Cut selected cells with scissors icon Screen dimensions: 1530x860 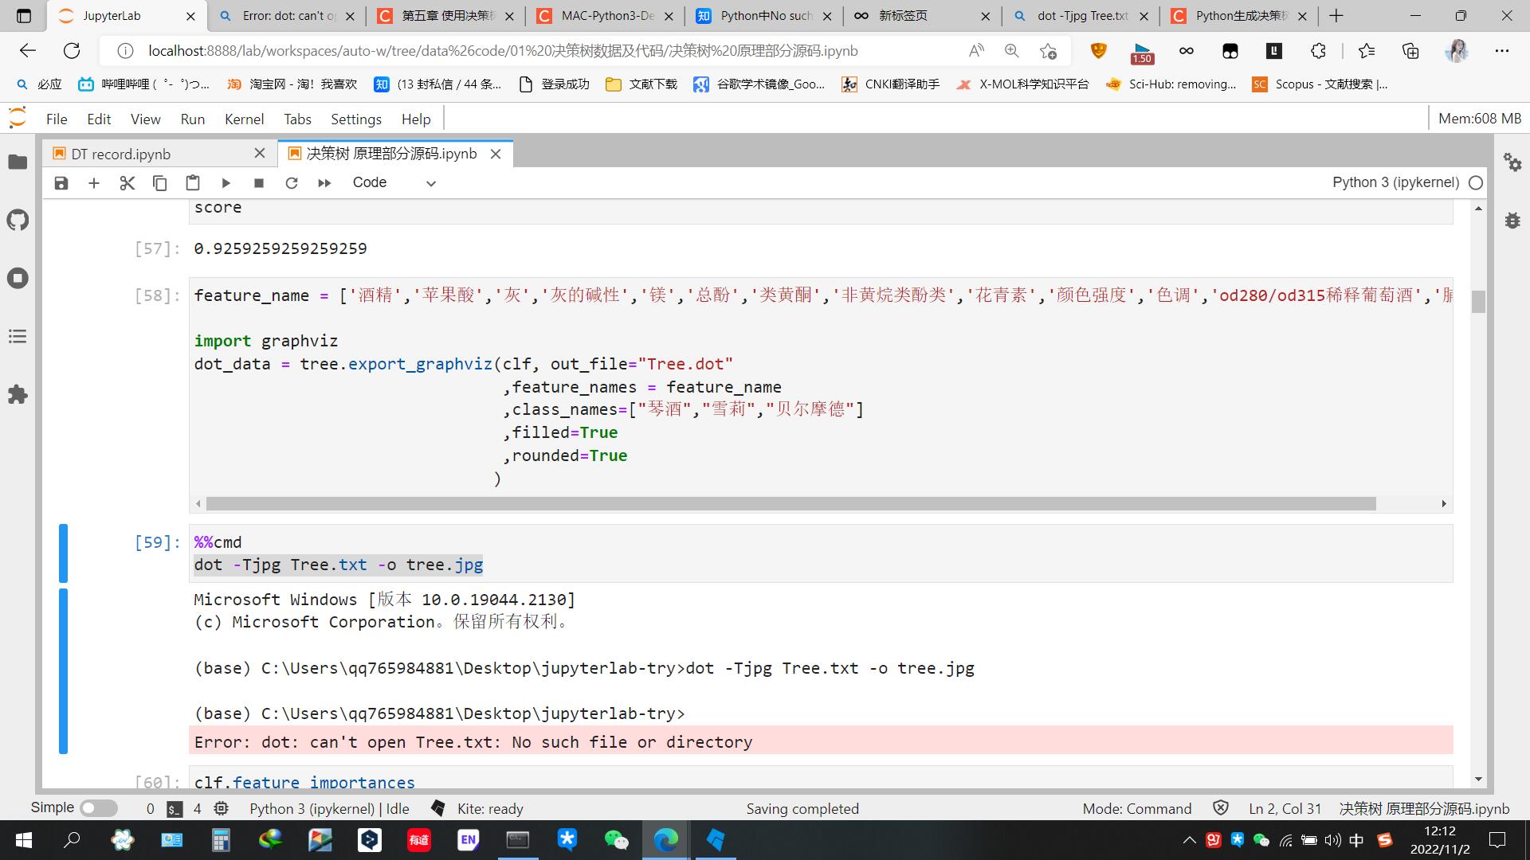127,183
